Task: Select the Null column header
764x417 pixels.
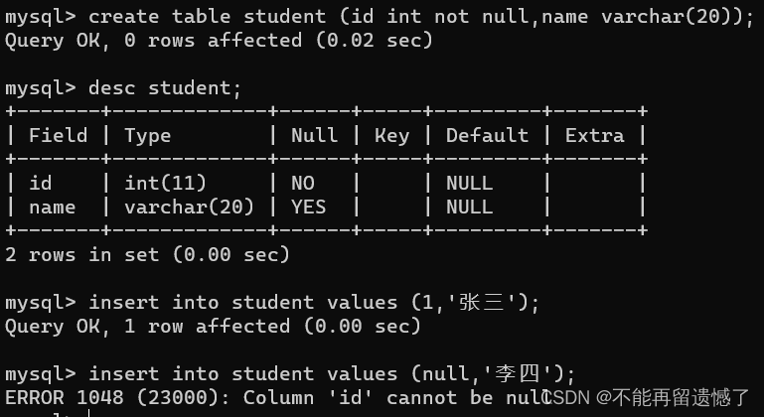Action: click(314, 135)
